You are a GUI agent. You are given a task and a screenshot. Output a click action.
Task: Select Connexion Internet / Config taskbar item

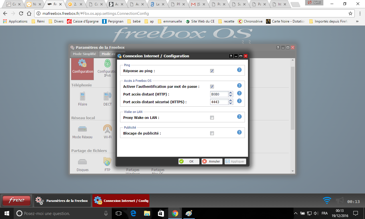point(121,201)
